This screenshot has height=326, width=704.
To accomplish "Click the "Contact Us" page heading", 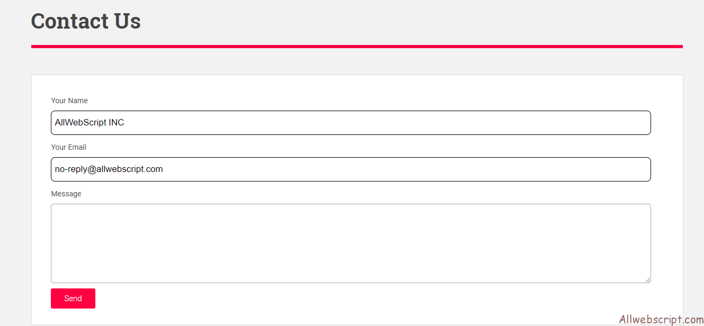I will [86, 21].
